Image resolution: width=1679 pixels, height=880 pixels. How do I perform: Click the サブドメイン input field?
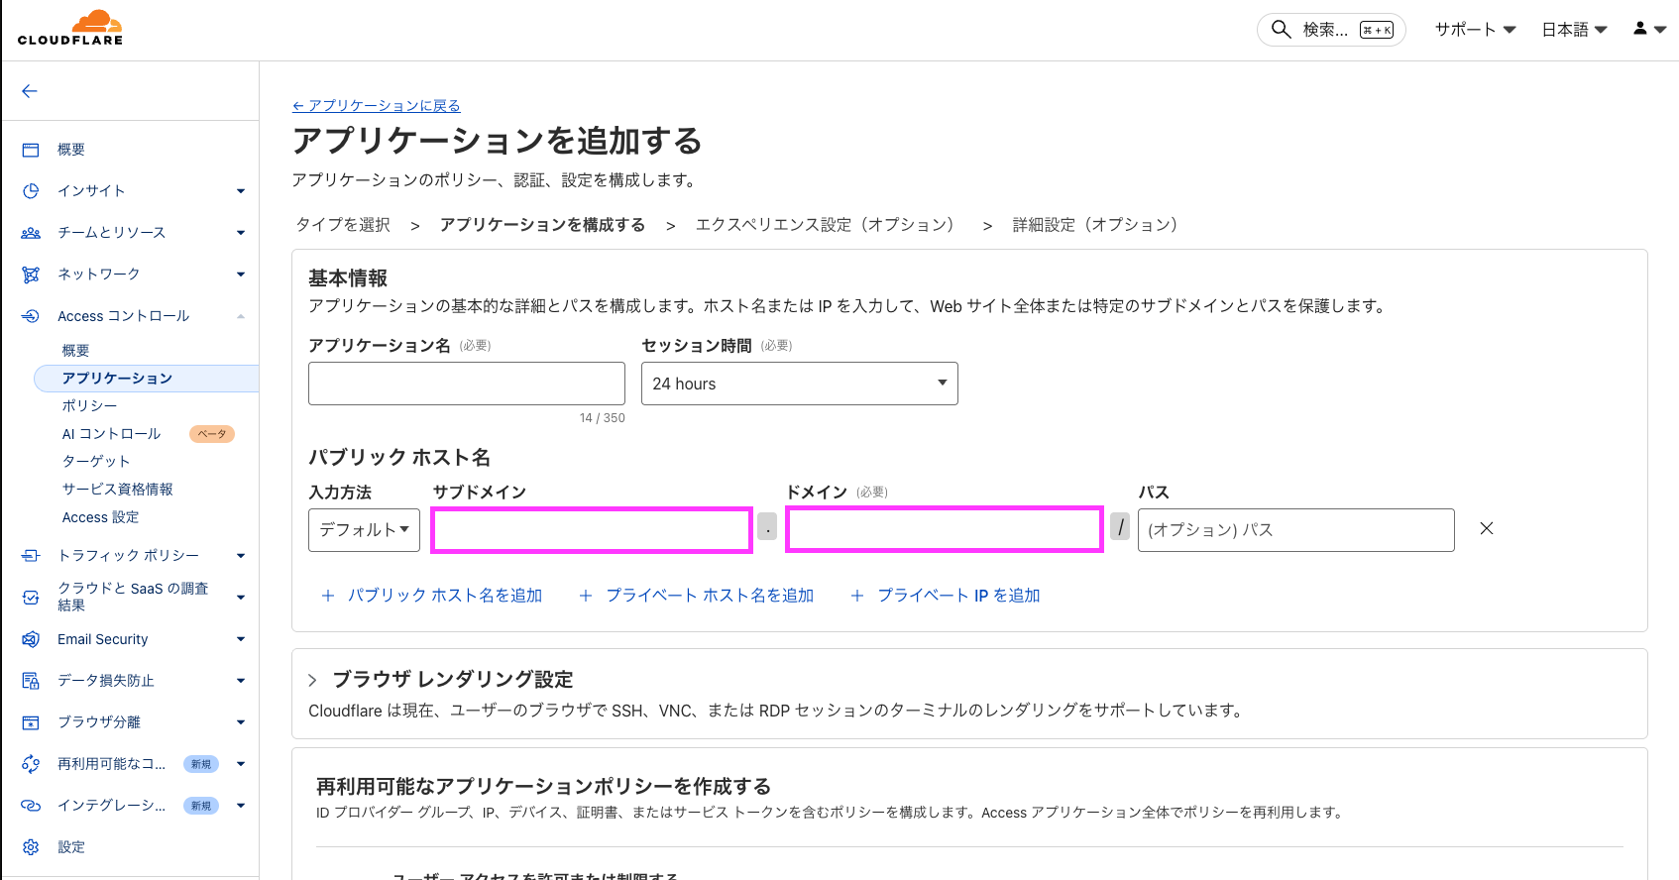[593, 530]
